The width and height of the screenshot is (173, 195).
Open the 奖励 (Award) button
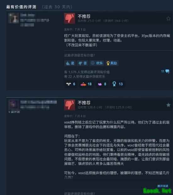[112, 63]
